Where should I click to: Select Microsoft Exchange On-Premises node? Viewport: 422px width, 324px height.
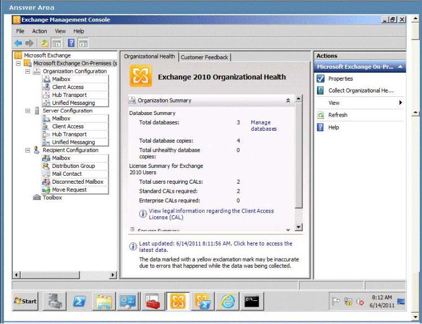(75, 63)
